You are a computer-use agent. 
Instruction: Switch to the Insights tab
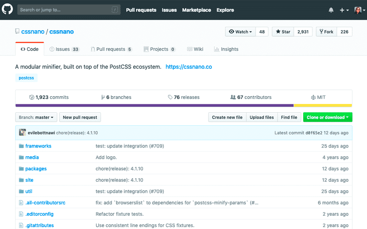pyautogui.click(x=226, y=49)
